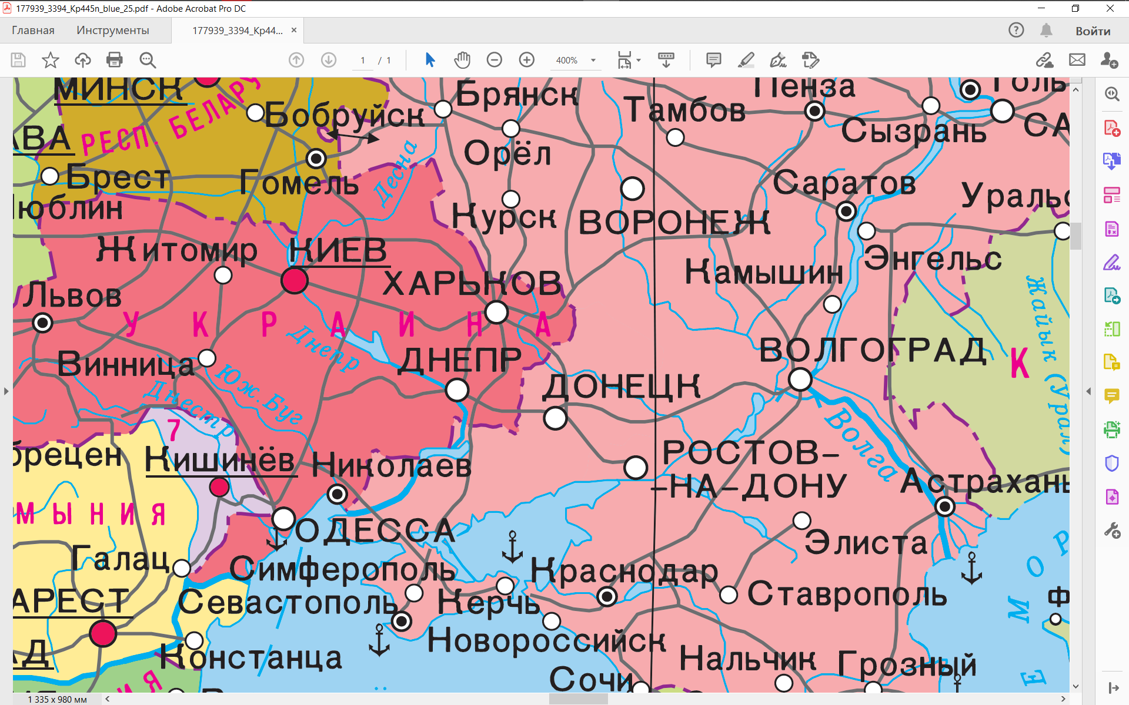Expand the fit page options arrow
This screenshot has height=705, width=1129.
click(639, 60)
